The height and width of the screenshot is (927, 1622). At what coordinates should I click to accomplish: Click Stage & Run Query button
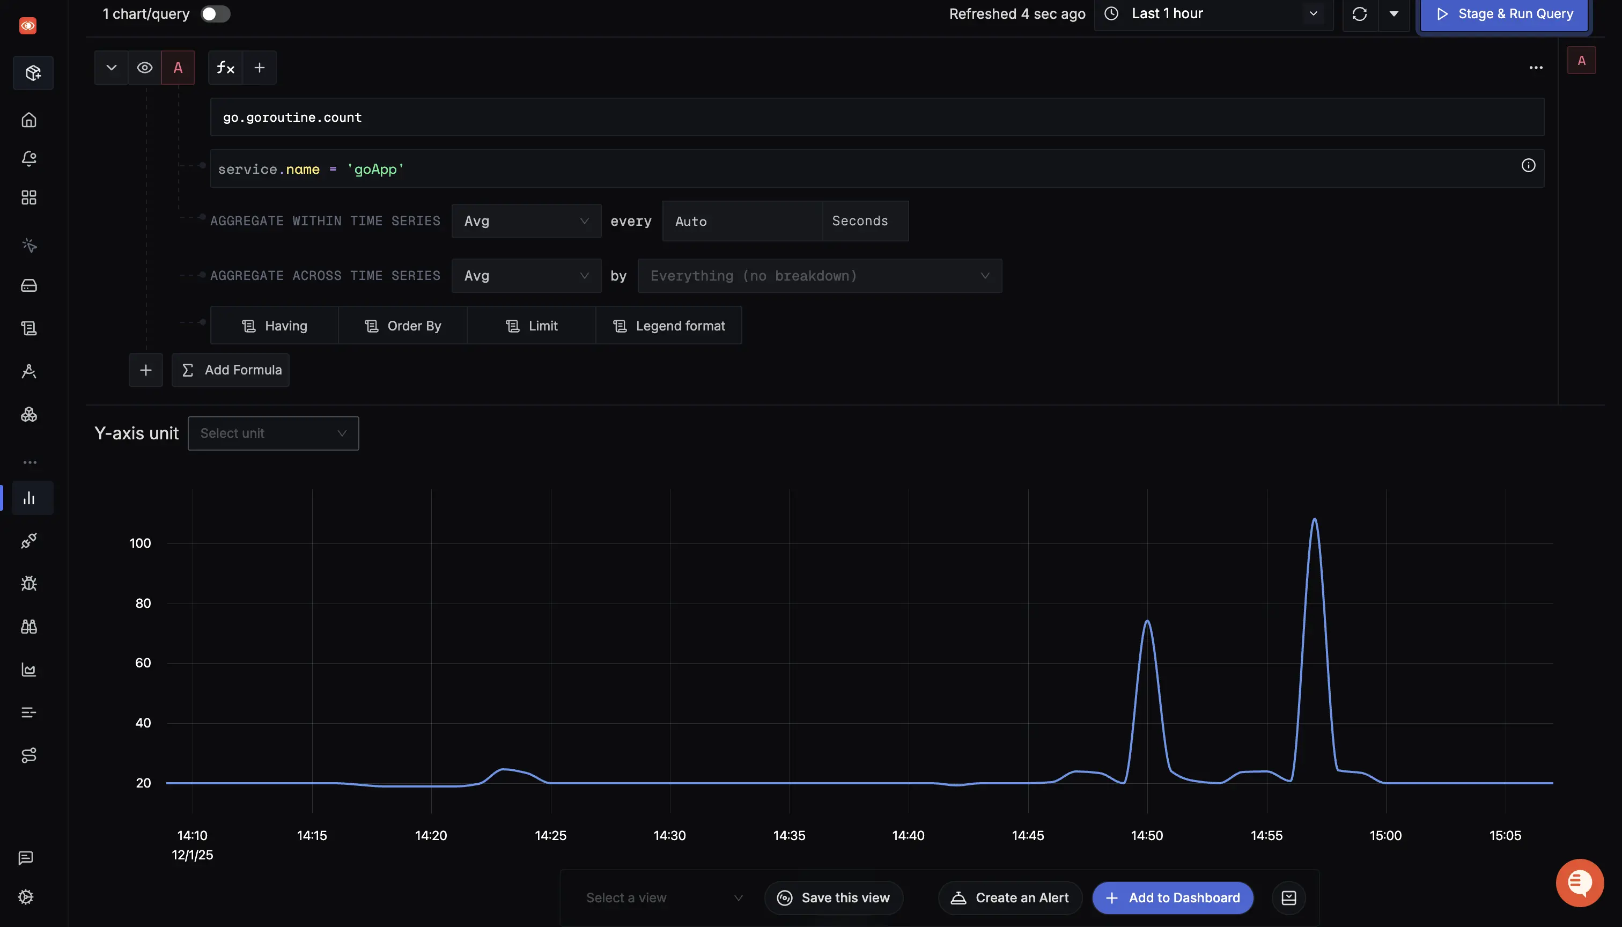(1503, 14)
